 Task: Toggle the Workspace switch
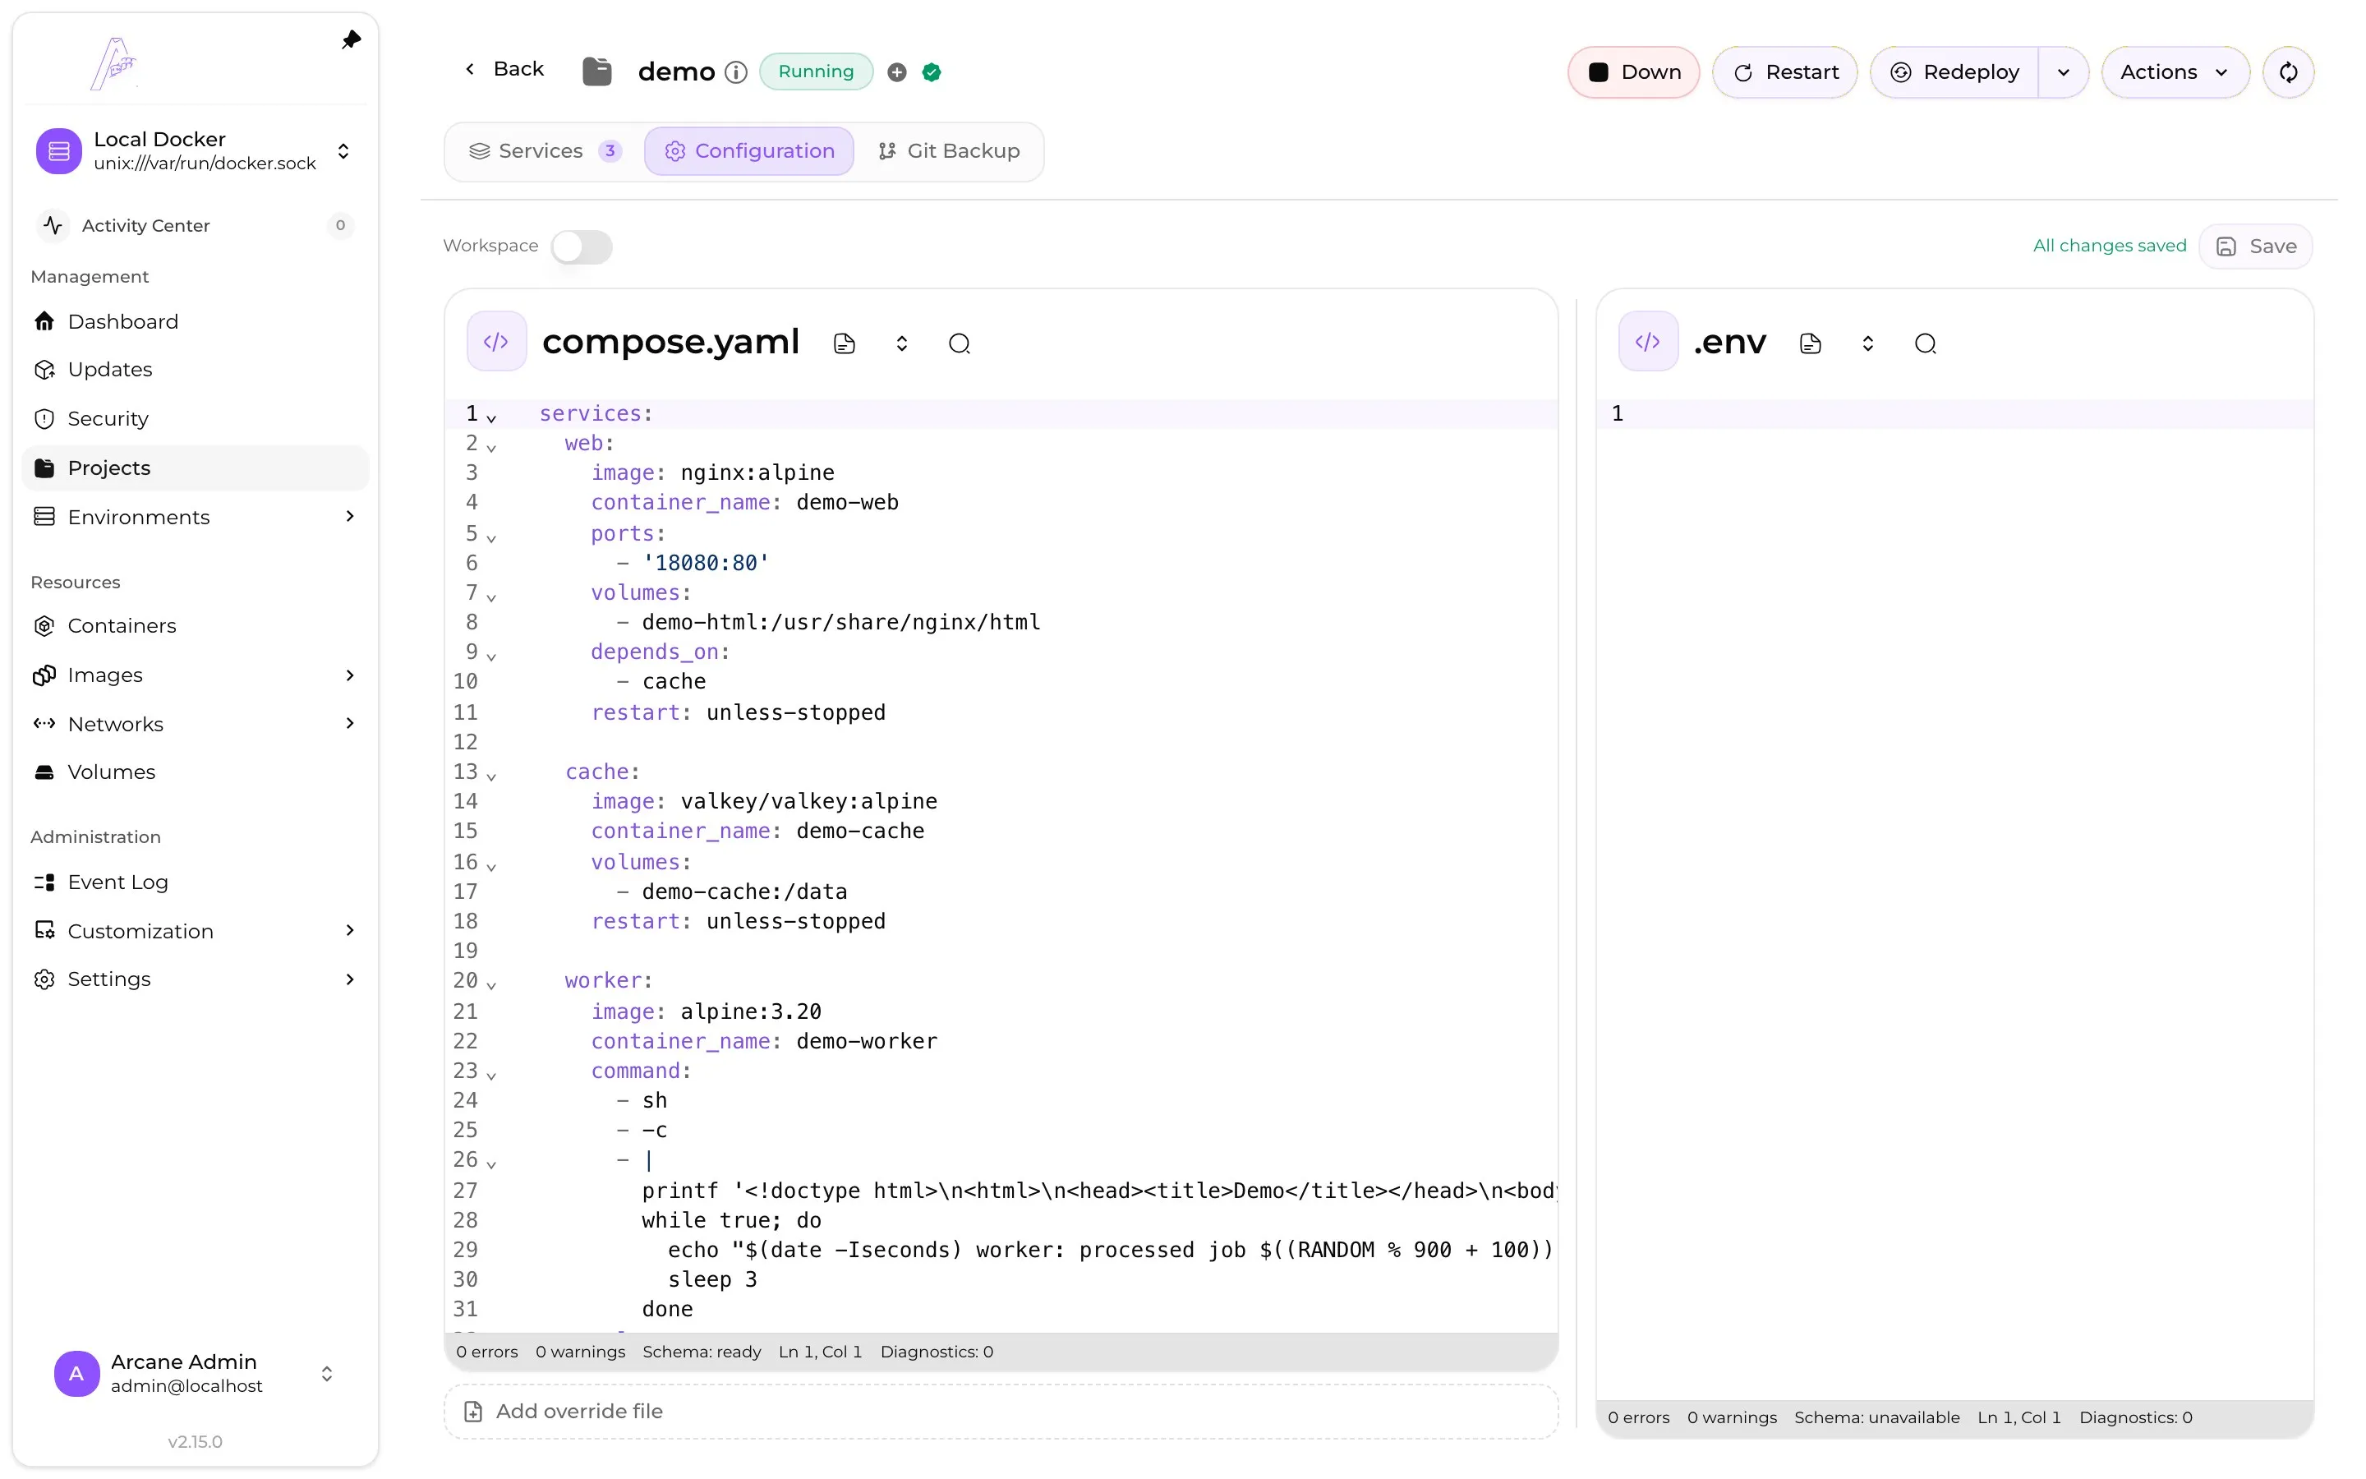pos(582,246)
